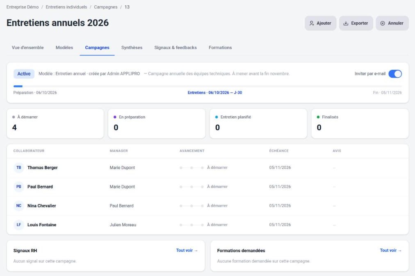Click the LF avatar for Louis Fontaine

point(19,225)
